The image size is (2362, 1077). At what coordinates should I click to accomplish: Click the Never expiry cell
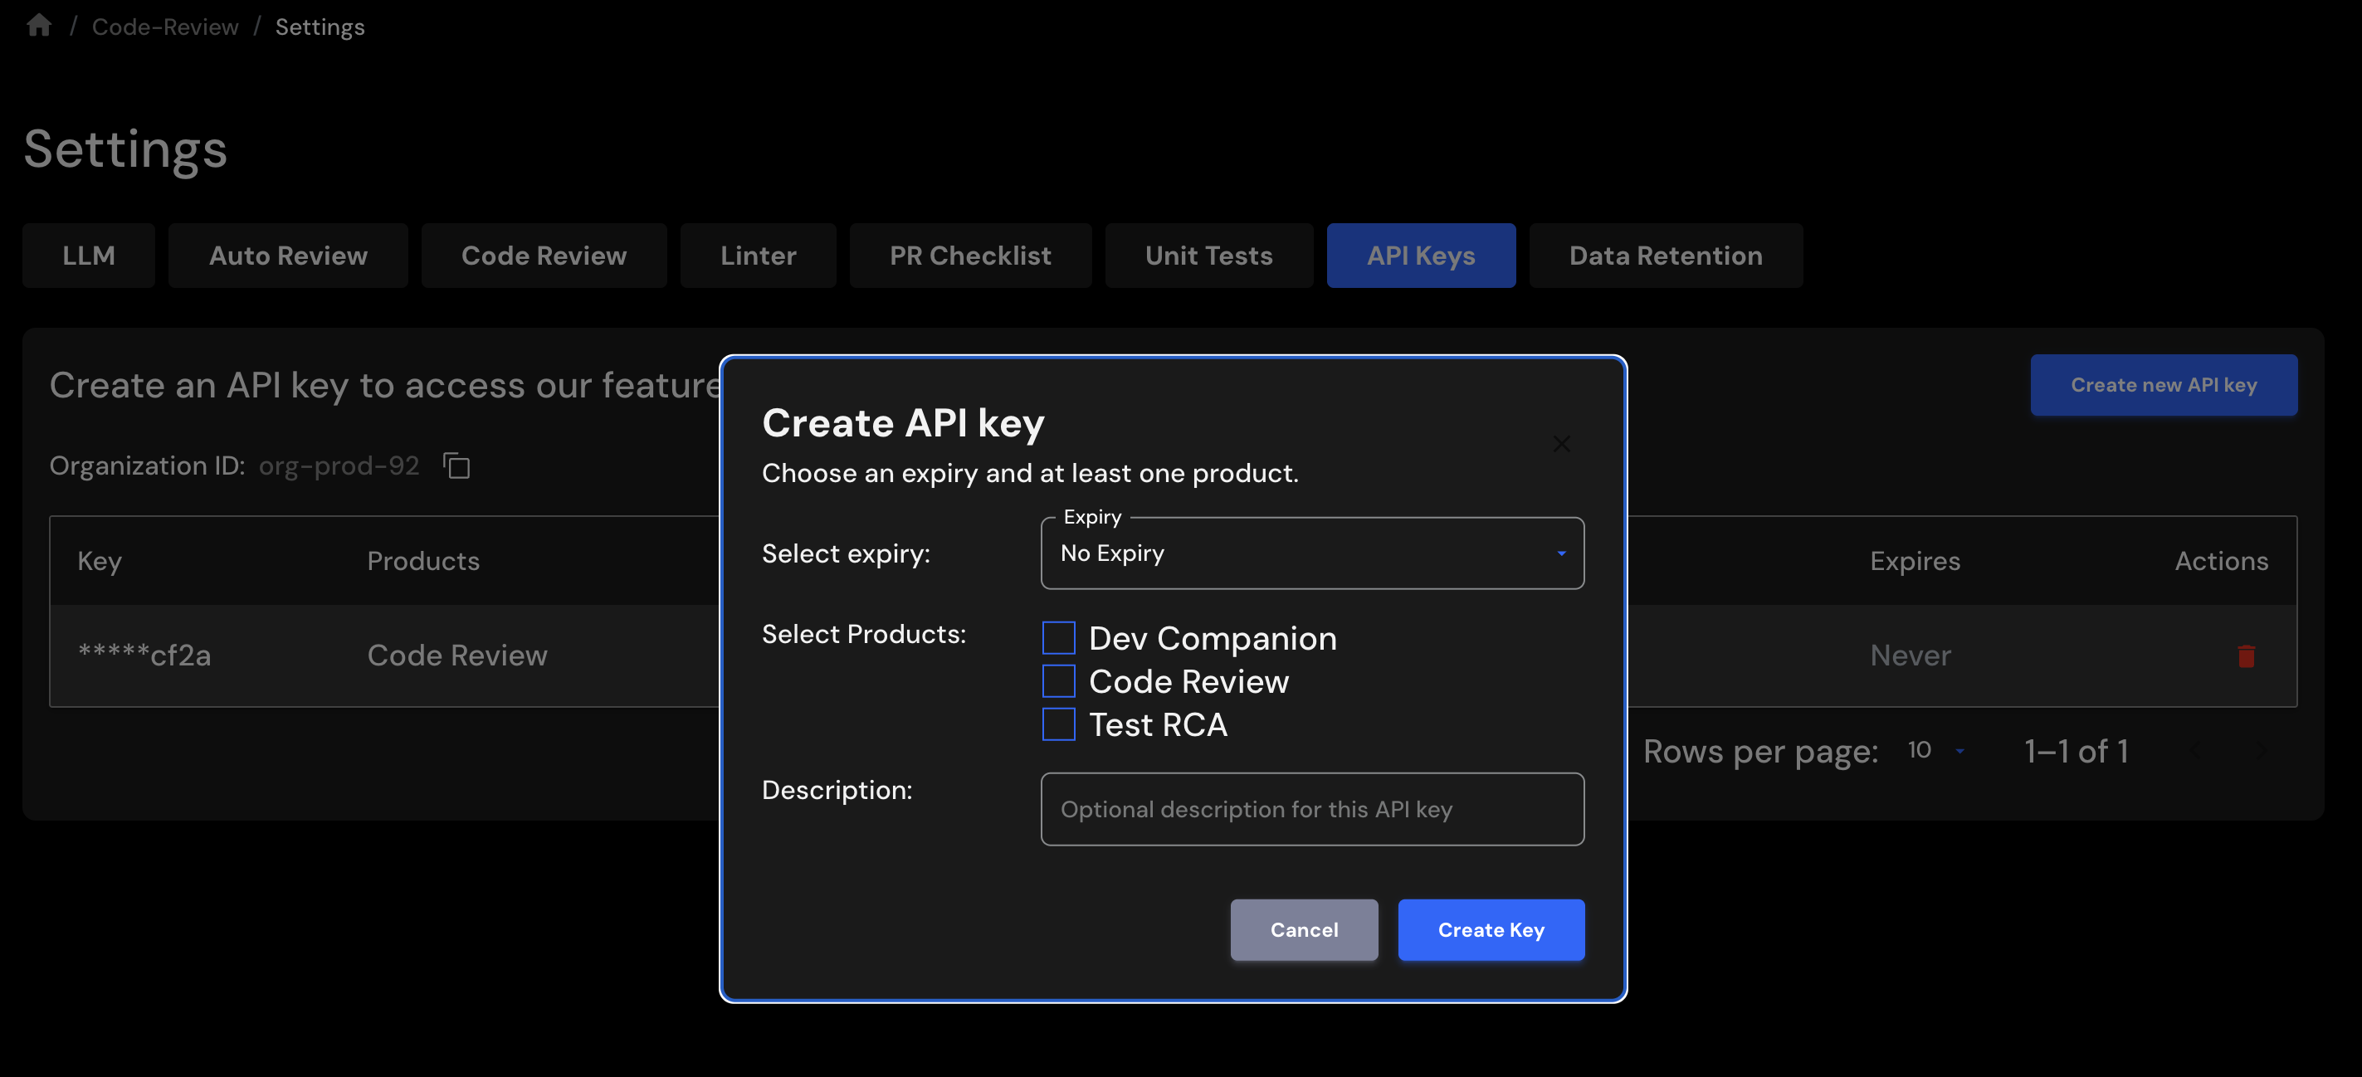click(x=1910, y=655)
